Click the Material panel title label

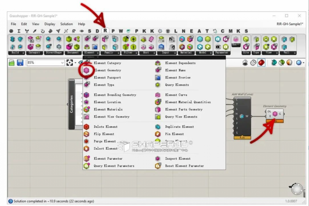point(186,53)
